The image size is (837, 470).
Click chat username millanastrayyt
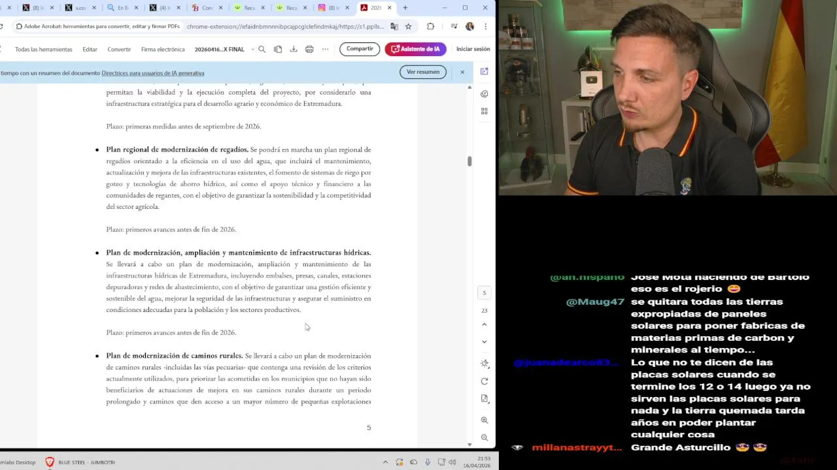tap(577, 447)
